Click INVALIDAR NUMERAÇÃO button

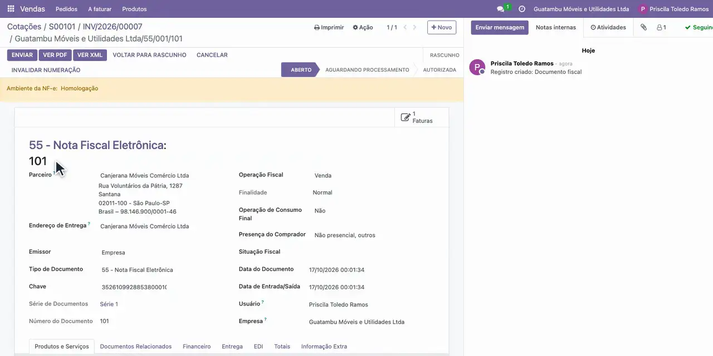(46, 70)
